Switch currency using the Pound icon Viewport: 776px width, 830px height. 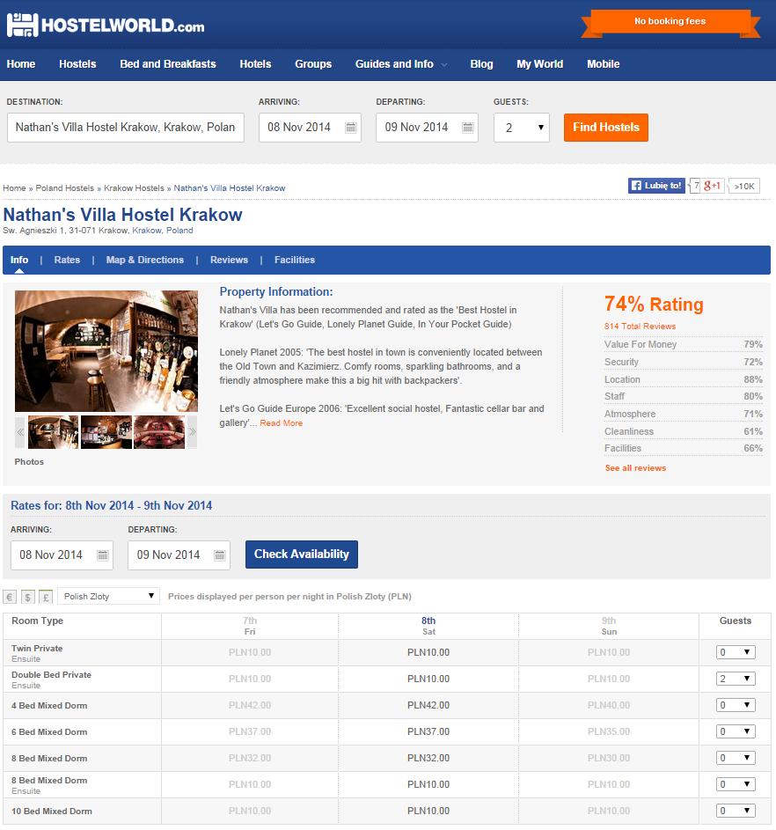coord(46,597)
